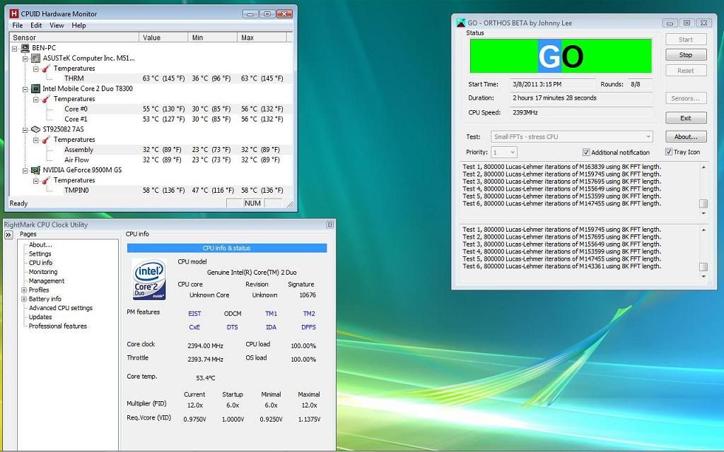
Task: Click the Sensor column header
Action: tap(74, 37)
